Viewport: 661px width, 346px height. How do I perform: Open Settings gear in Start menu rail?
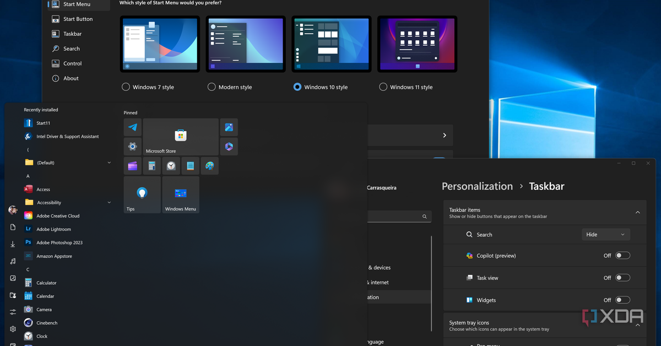click(x=13, y=329)
